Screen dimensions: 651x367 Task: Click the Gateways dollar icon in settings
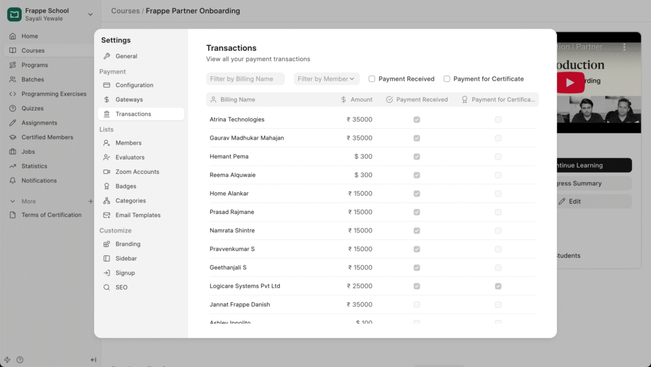(107, 100)
